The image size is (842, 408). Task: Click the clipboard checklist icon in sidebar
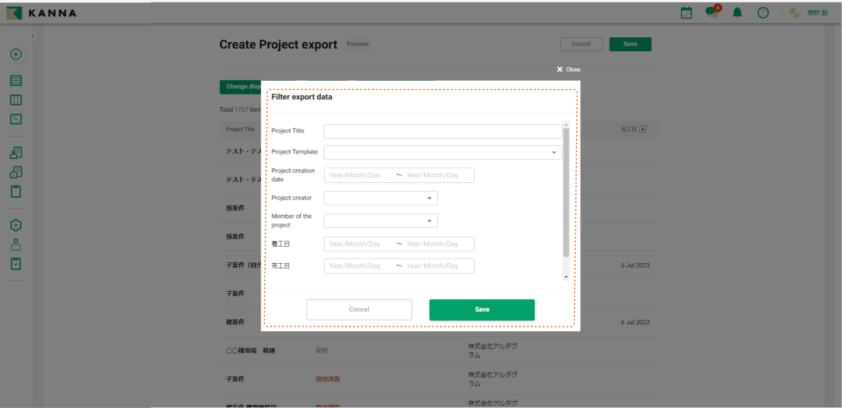pos(16,264)
